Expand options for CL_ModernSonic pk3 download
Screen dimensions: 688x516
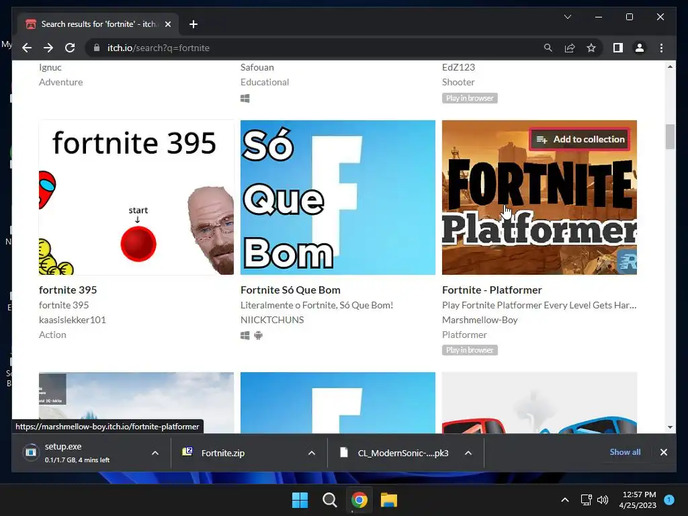tap(468, 453)
